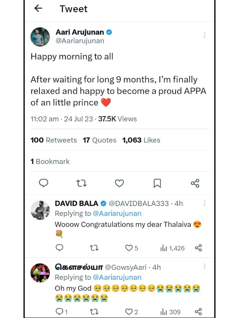
Task: Open Aari Arujunan's profile picture
Action: 40,37
